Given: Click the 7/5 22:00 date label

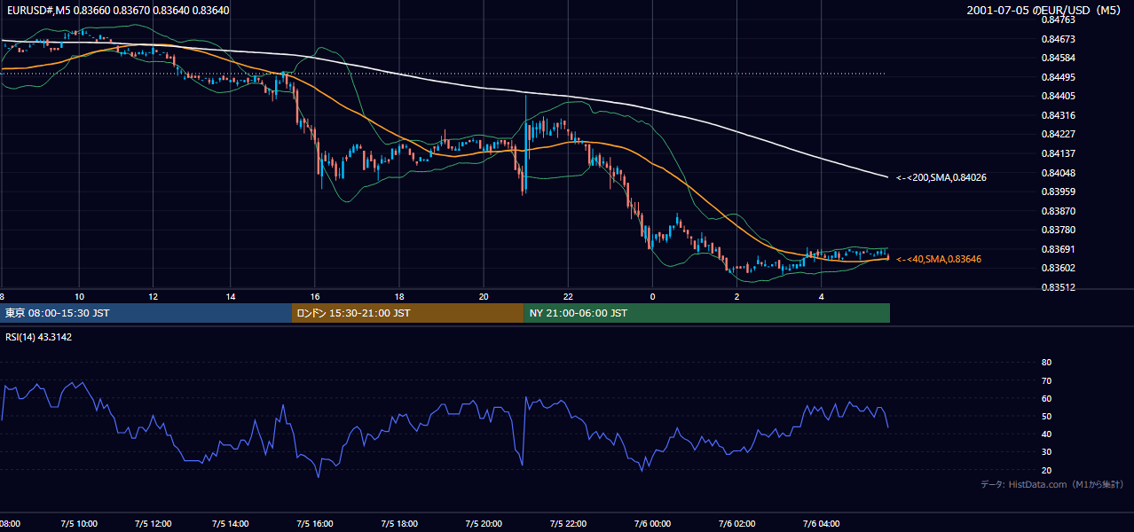Looking at the screenshot, I should pyautogui.click(x=568, y=523).
